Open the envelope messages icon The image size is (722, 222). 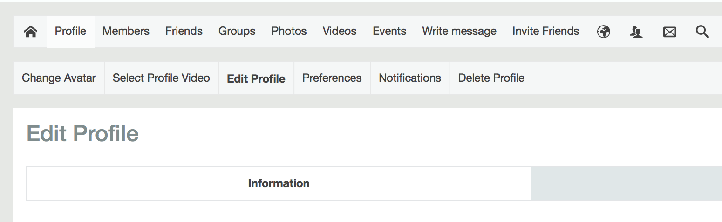669,32
